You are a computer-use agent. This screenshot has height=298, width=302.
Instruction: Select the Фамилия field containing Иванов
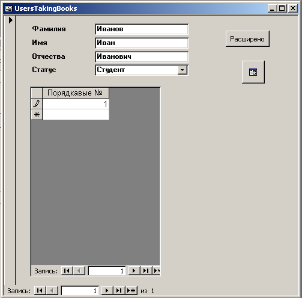tap(142, 29)
